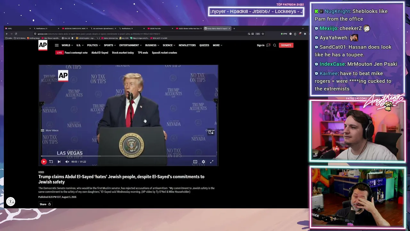Screen dimensions: 410x231
Task: Open the Fauci contempt vote live story
Action: [76, 53]
